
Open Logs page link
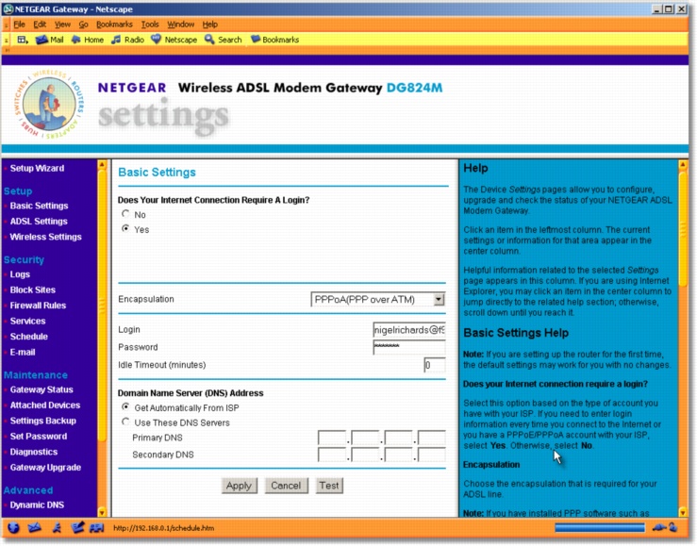[x=20, y=274]
